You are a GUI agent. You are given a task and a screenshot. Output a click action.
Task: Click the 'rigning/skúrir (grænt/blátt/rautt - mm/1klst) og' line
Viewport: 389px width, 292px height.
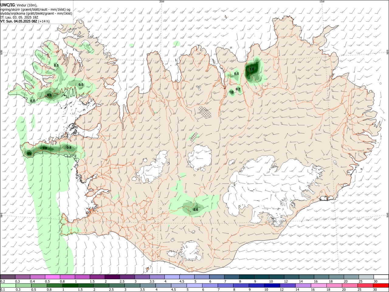[35, 9]
